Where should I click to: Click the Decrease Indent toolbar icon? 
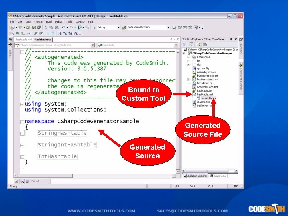pyautogui.click(x=35, y=34)
